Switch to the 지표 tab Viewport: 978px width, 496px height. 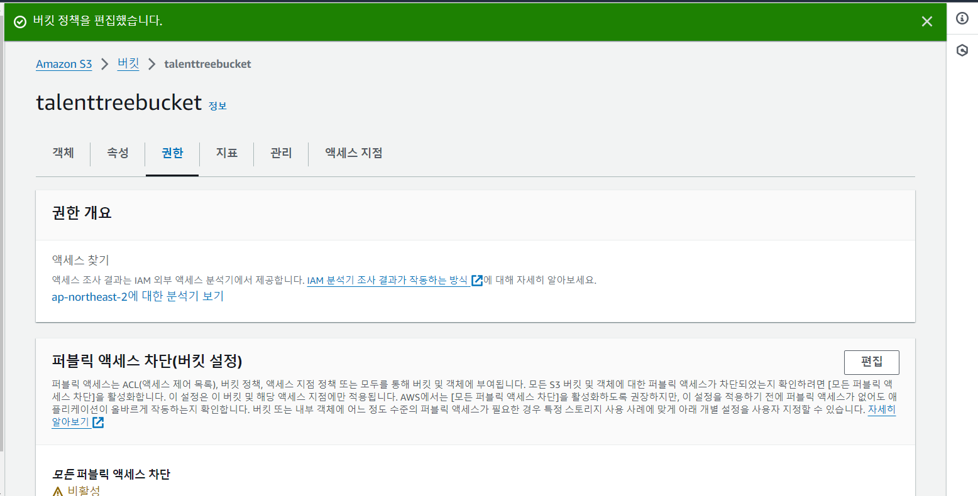click(x=226, y=153)
